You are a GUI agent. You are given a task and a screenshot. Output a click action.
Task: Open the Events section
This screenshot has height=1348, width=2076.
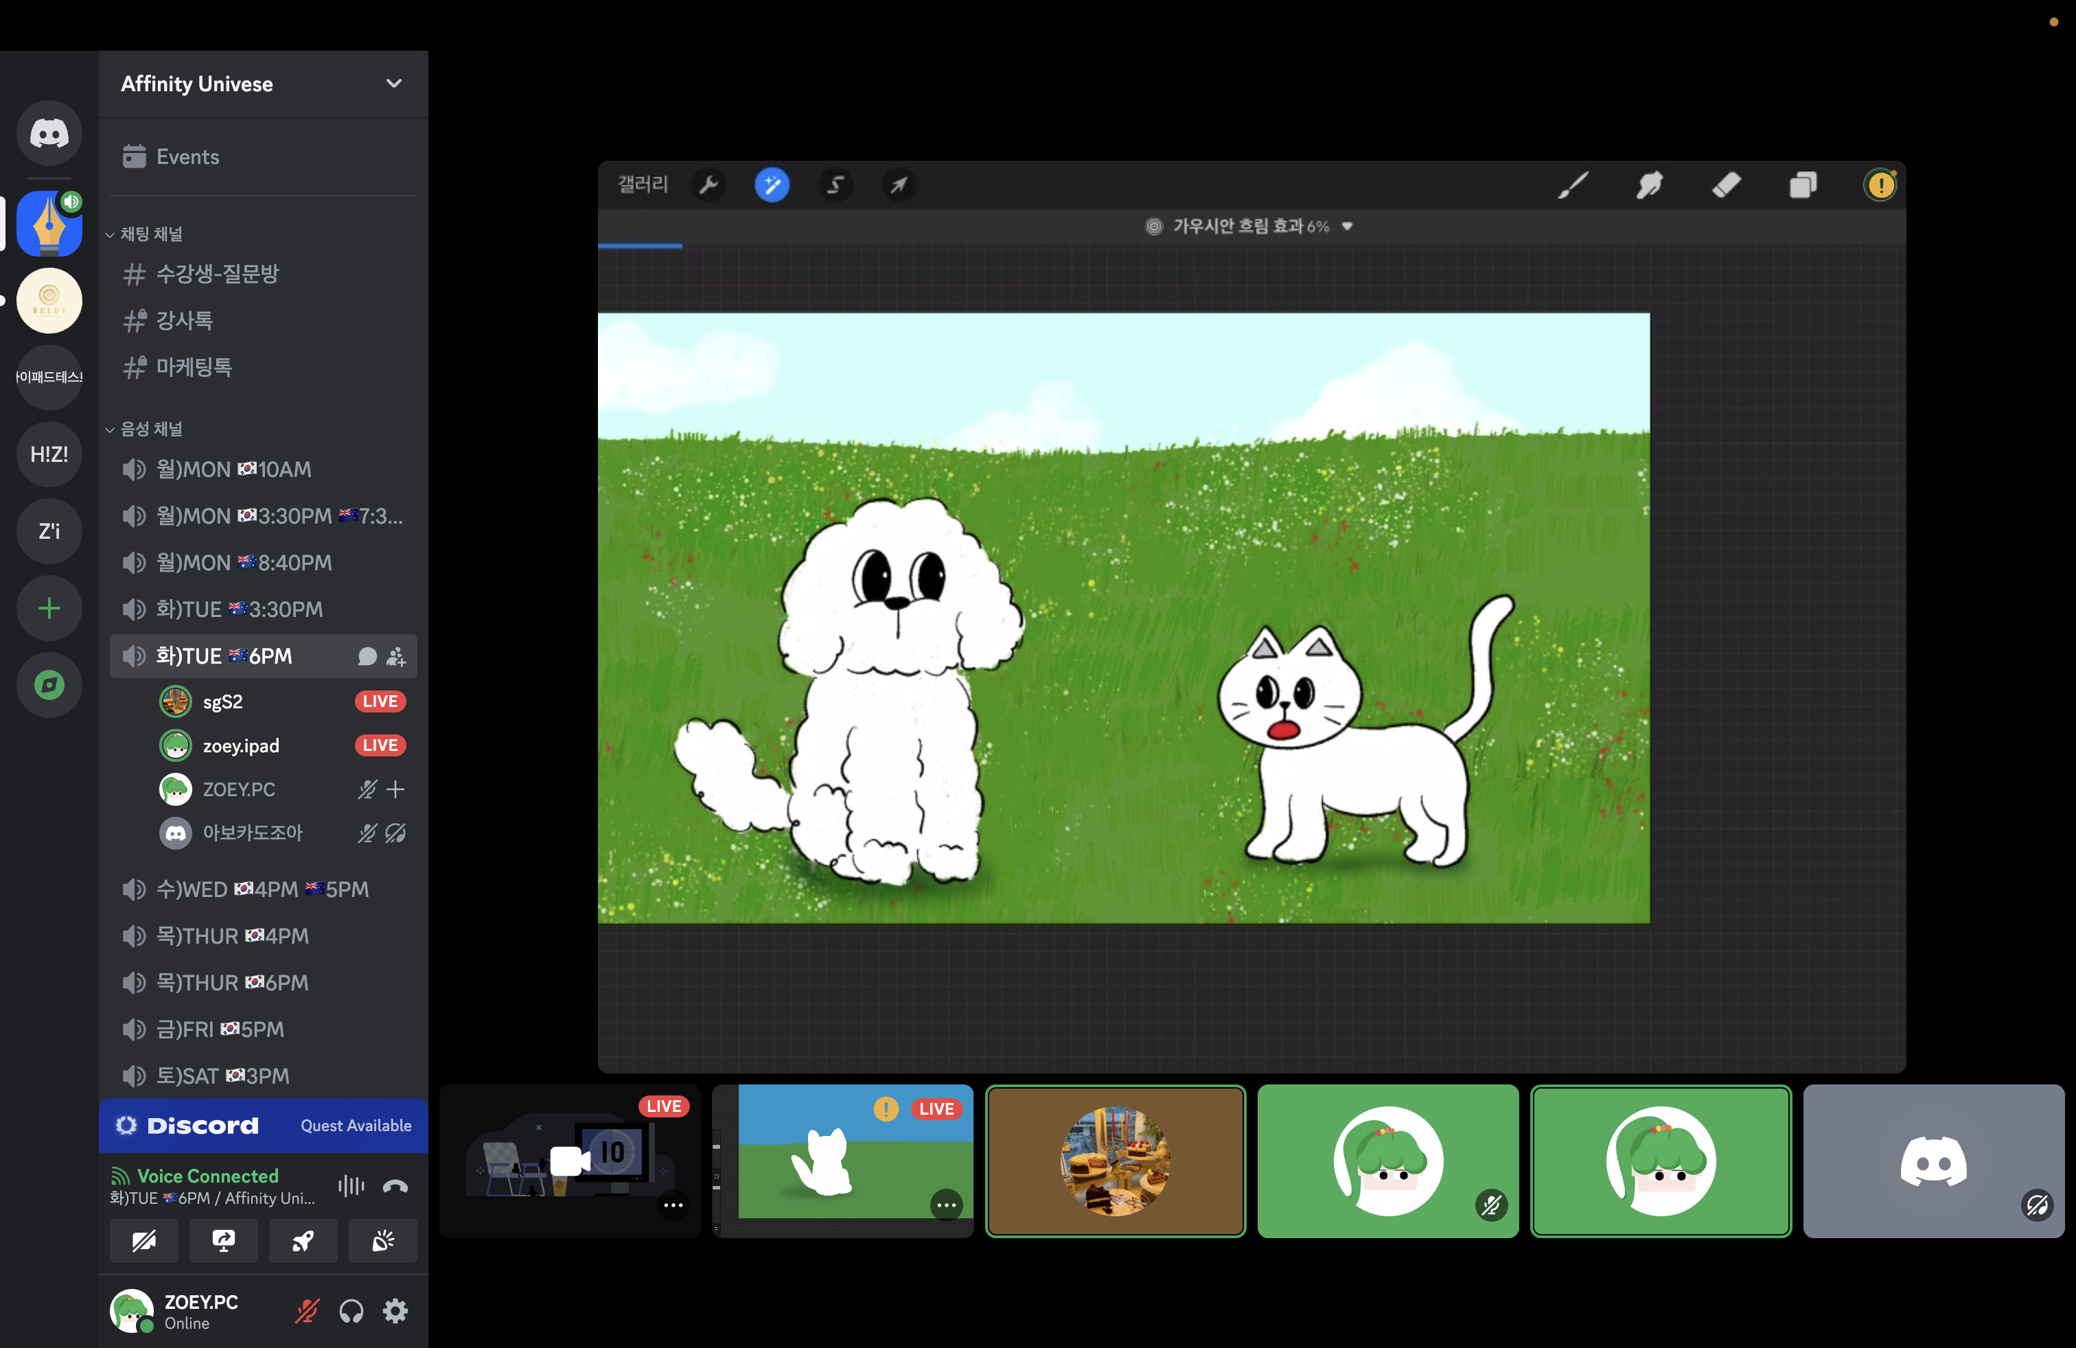click(264, 157)
